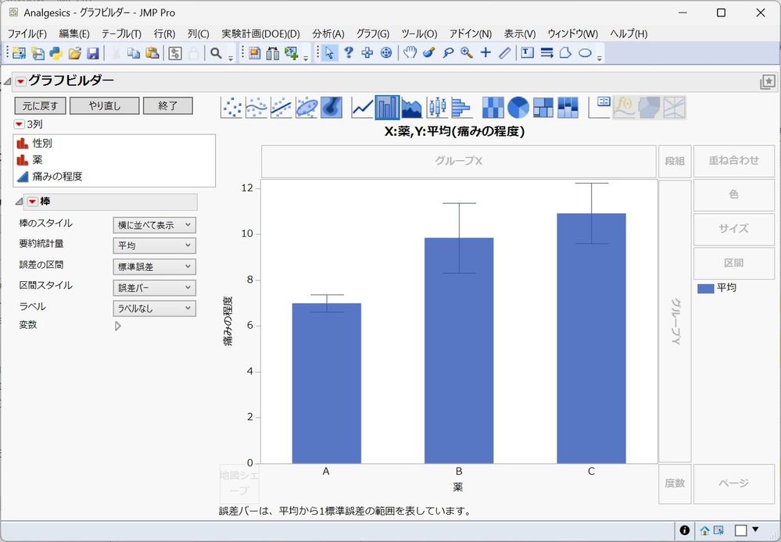The image size is (781, 542).
Task: Select the Smoother element icon
Action: [x=256, y=108]
